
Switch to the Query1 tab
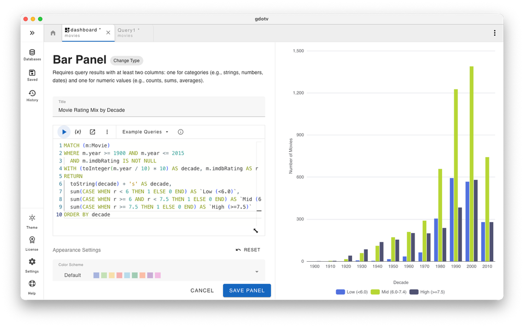(x=128, y=33)
